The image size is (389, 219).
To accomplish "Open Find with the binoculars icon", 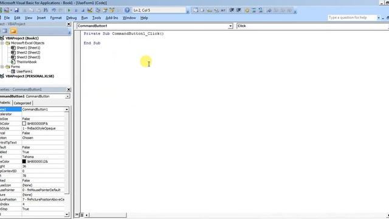I will (46, 10).
